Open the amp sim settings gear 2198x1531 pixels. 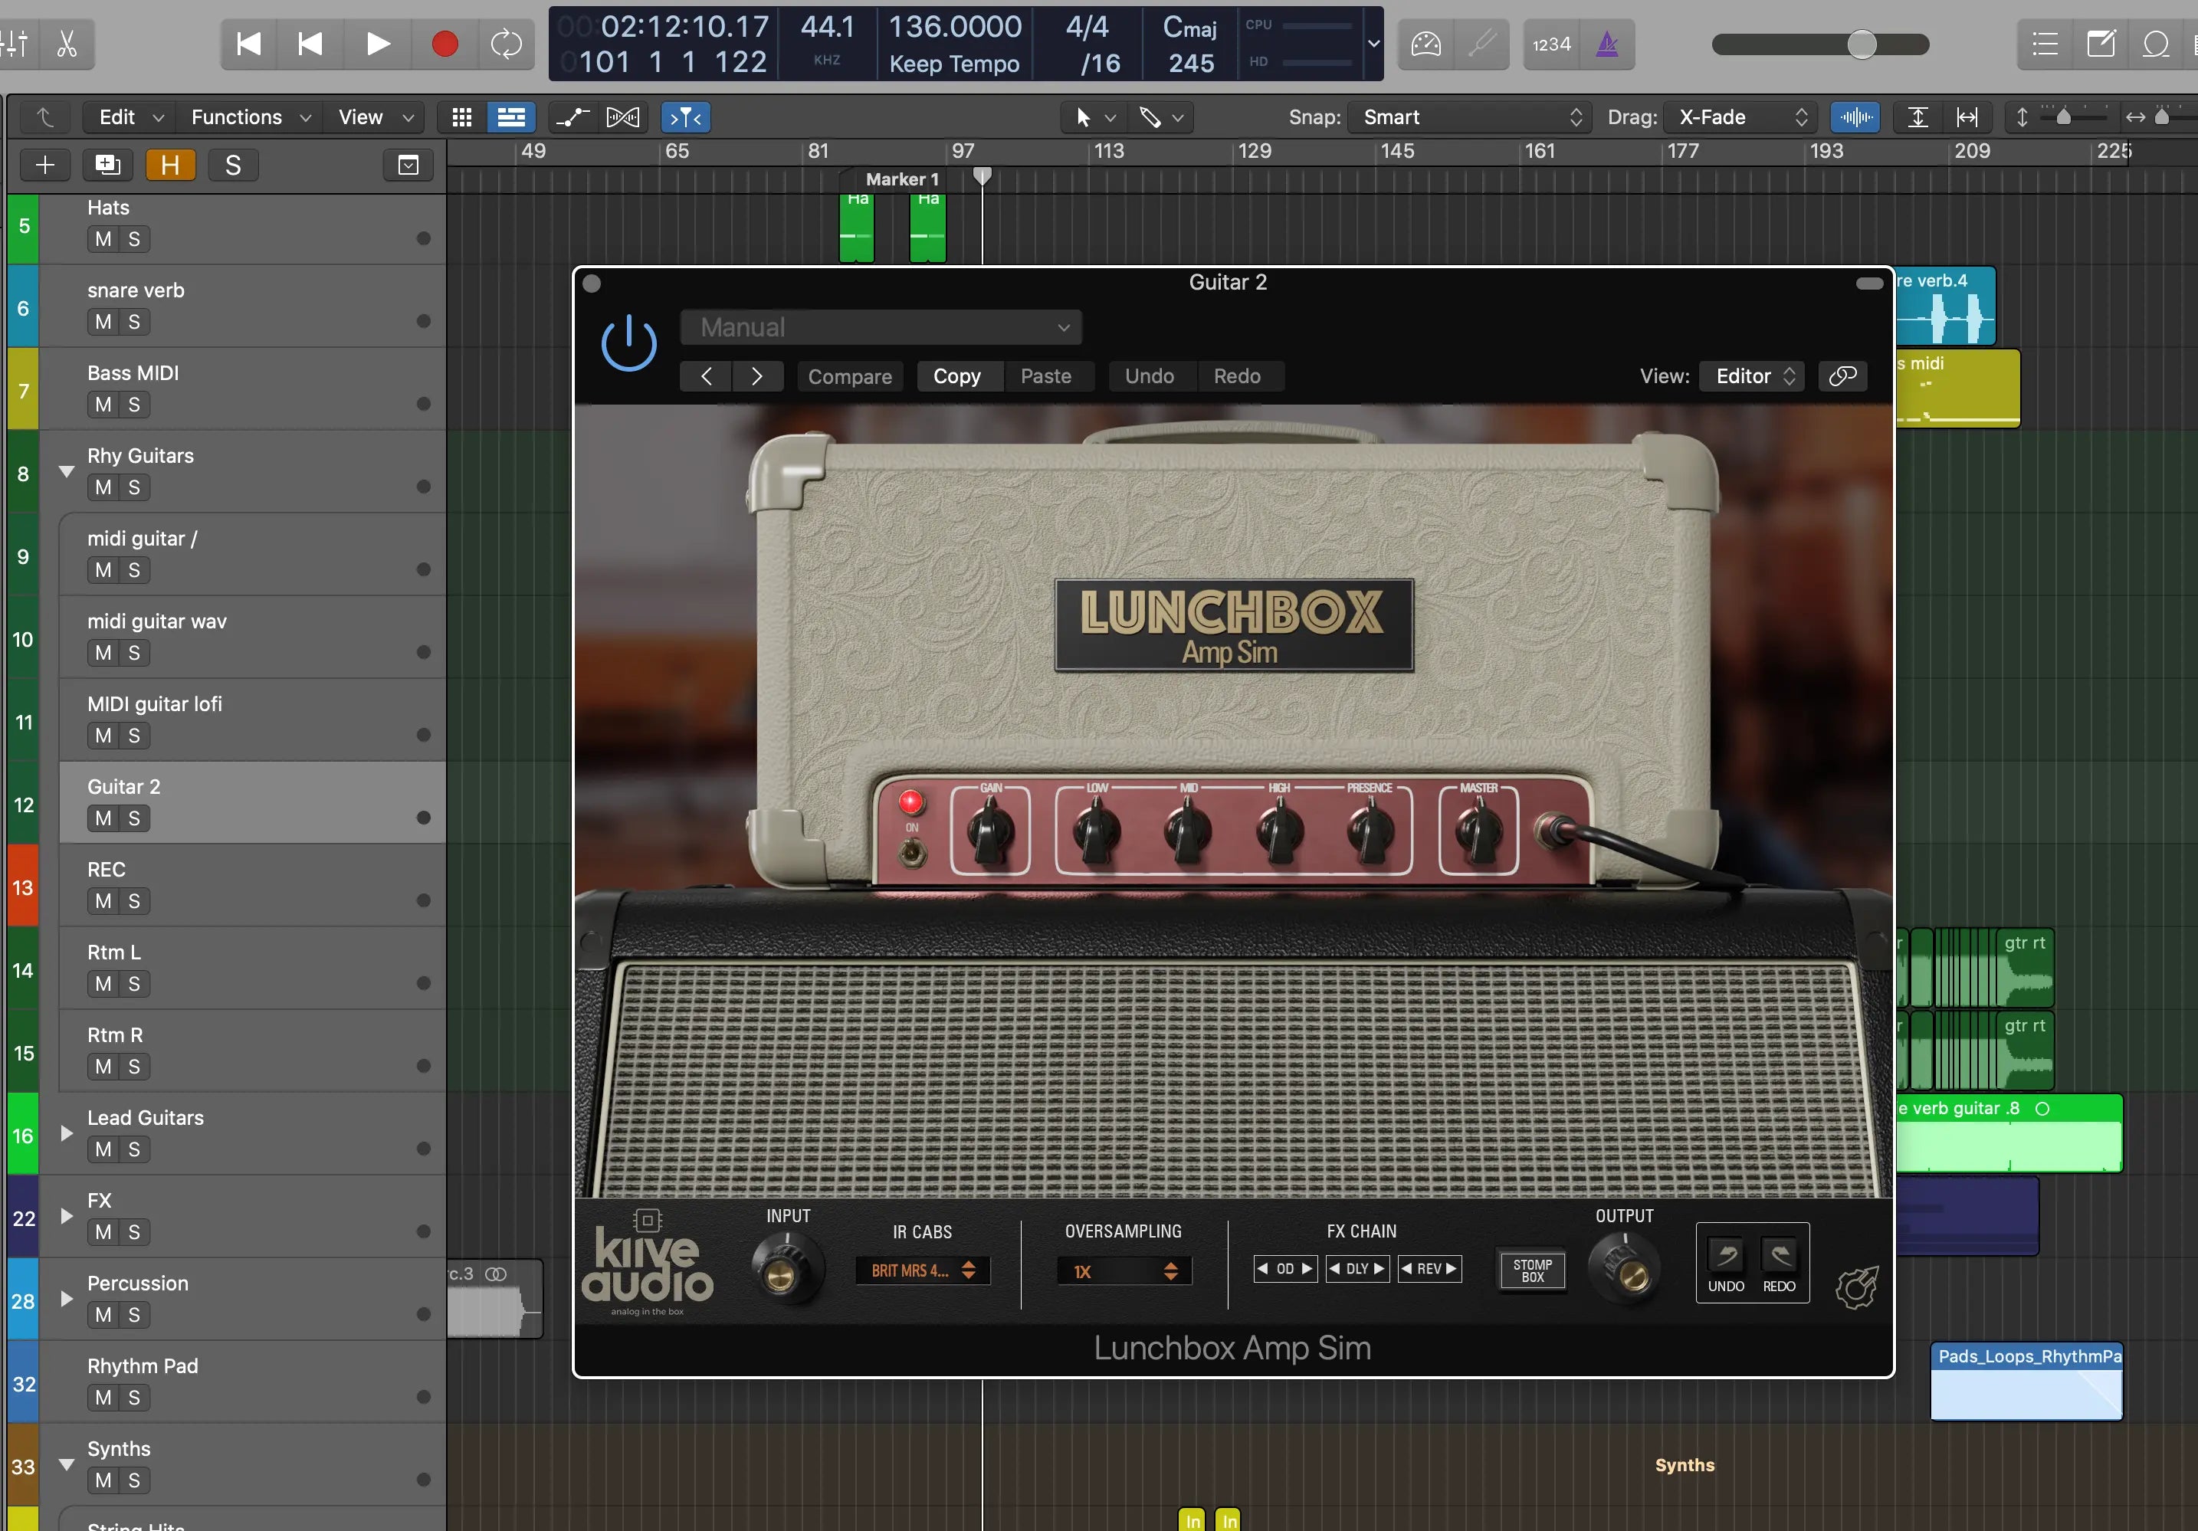point(1857,1287)
